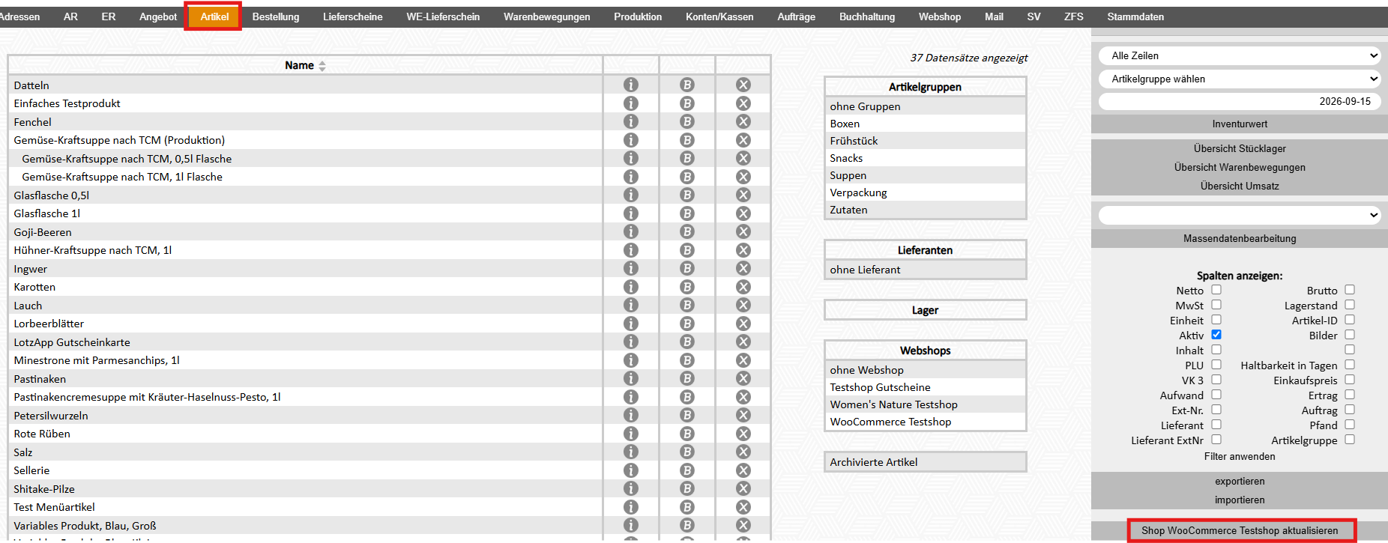Open the Konten/Kassen menu tab

point(719,16)
